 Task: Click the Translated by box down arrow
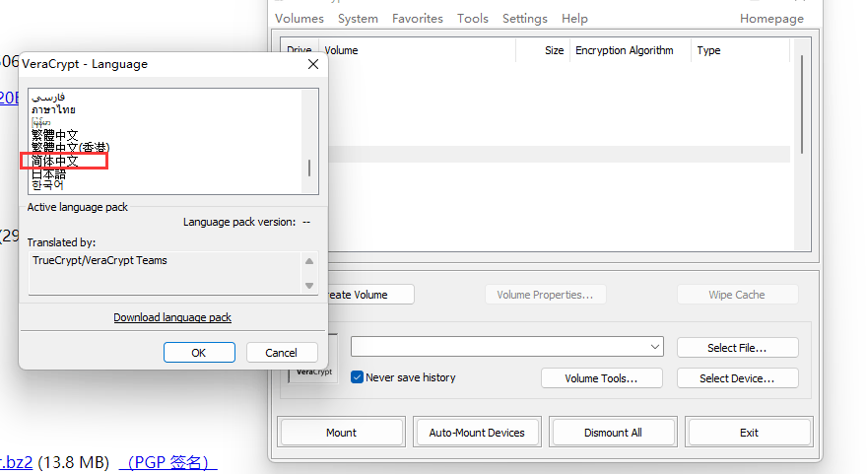click(x=309, y=286)
